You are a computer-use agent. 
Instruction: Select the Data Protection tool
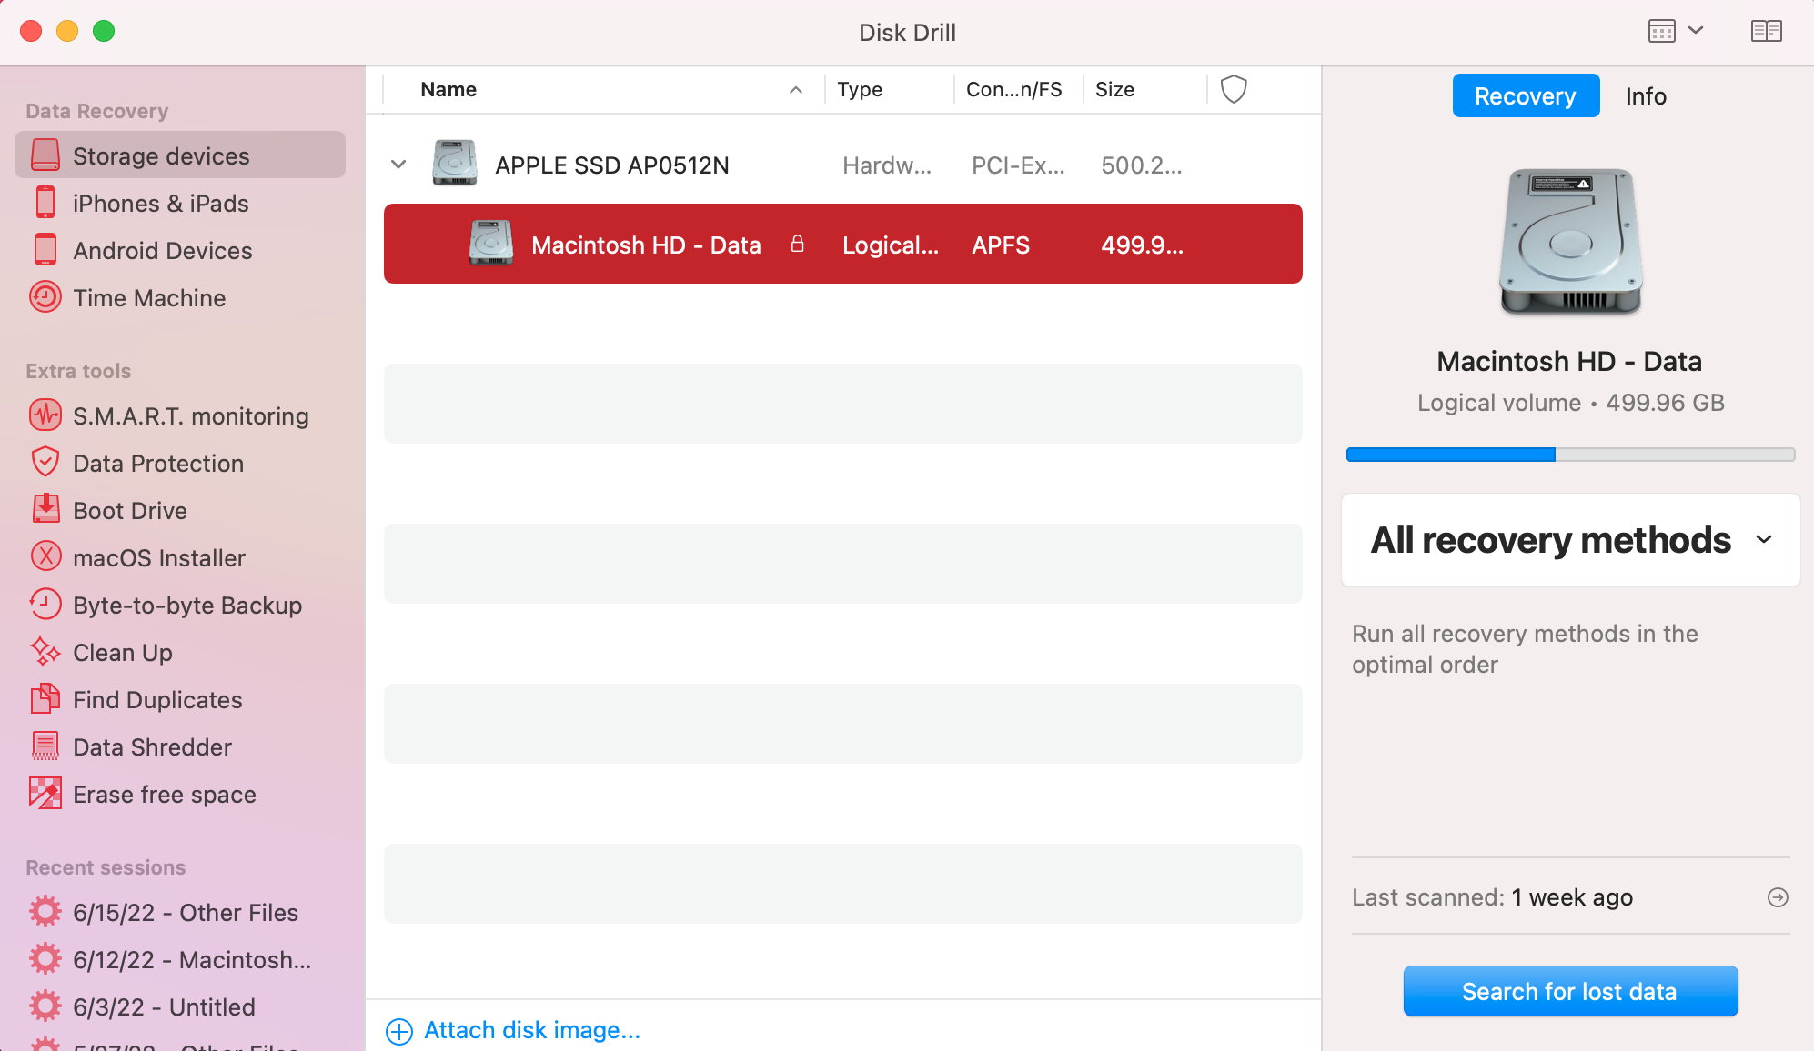tap(157, 463)
